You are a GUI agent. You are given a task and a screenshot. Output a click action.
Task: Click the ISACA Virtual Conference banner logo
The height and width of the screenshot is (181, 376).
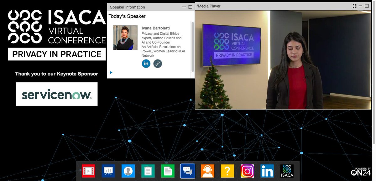(x=56, y=31)
